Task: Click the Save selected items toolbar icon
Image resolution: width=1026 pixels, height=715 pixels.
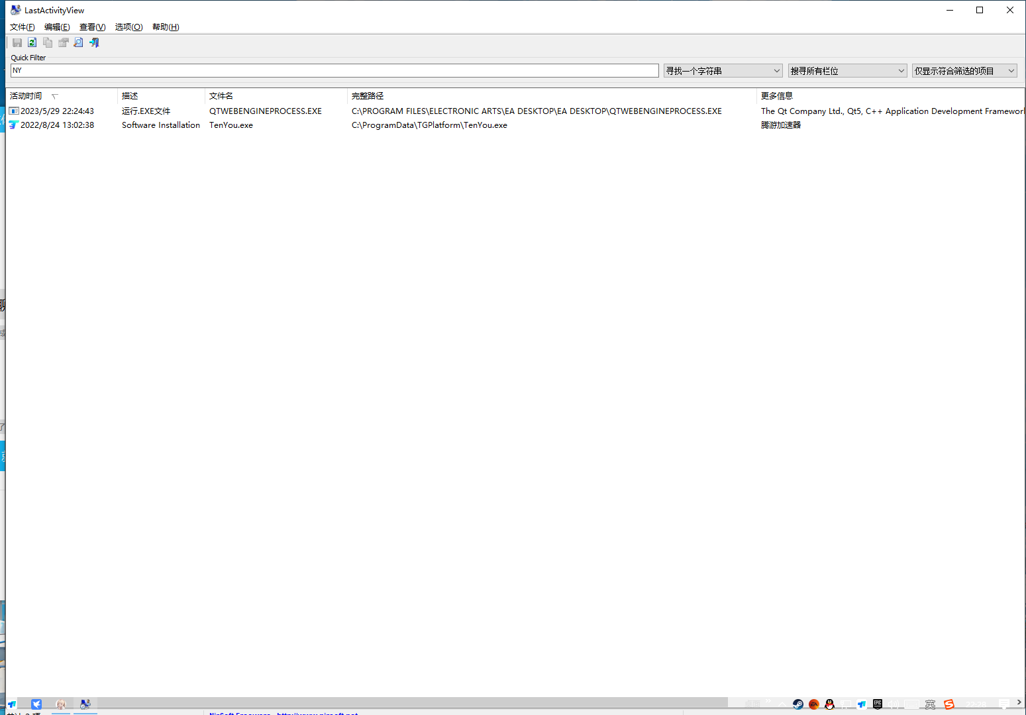Action: [17, 42]
